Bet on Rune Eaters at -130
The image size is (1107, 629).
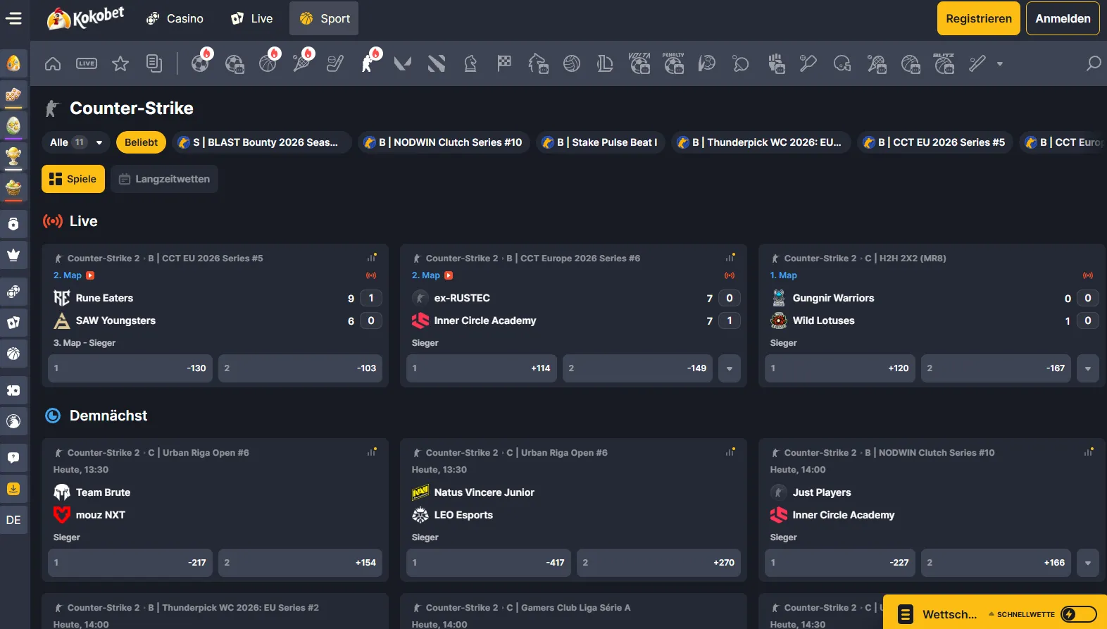[x=130, y=368]
